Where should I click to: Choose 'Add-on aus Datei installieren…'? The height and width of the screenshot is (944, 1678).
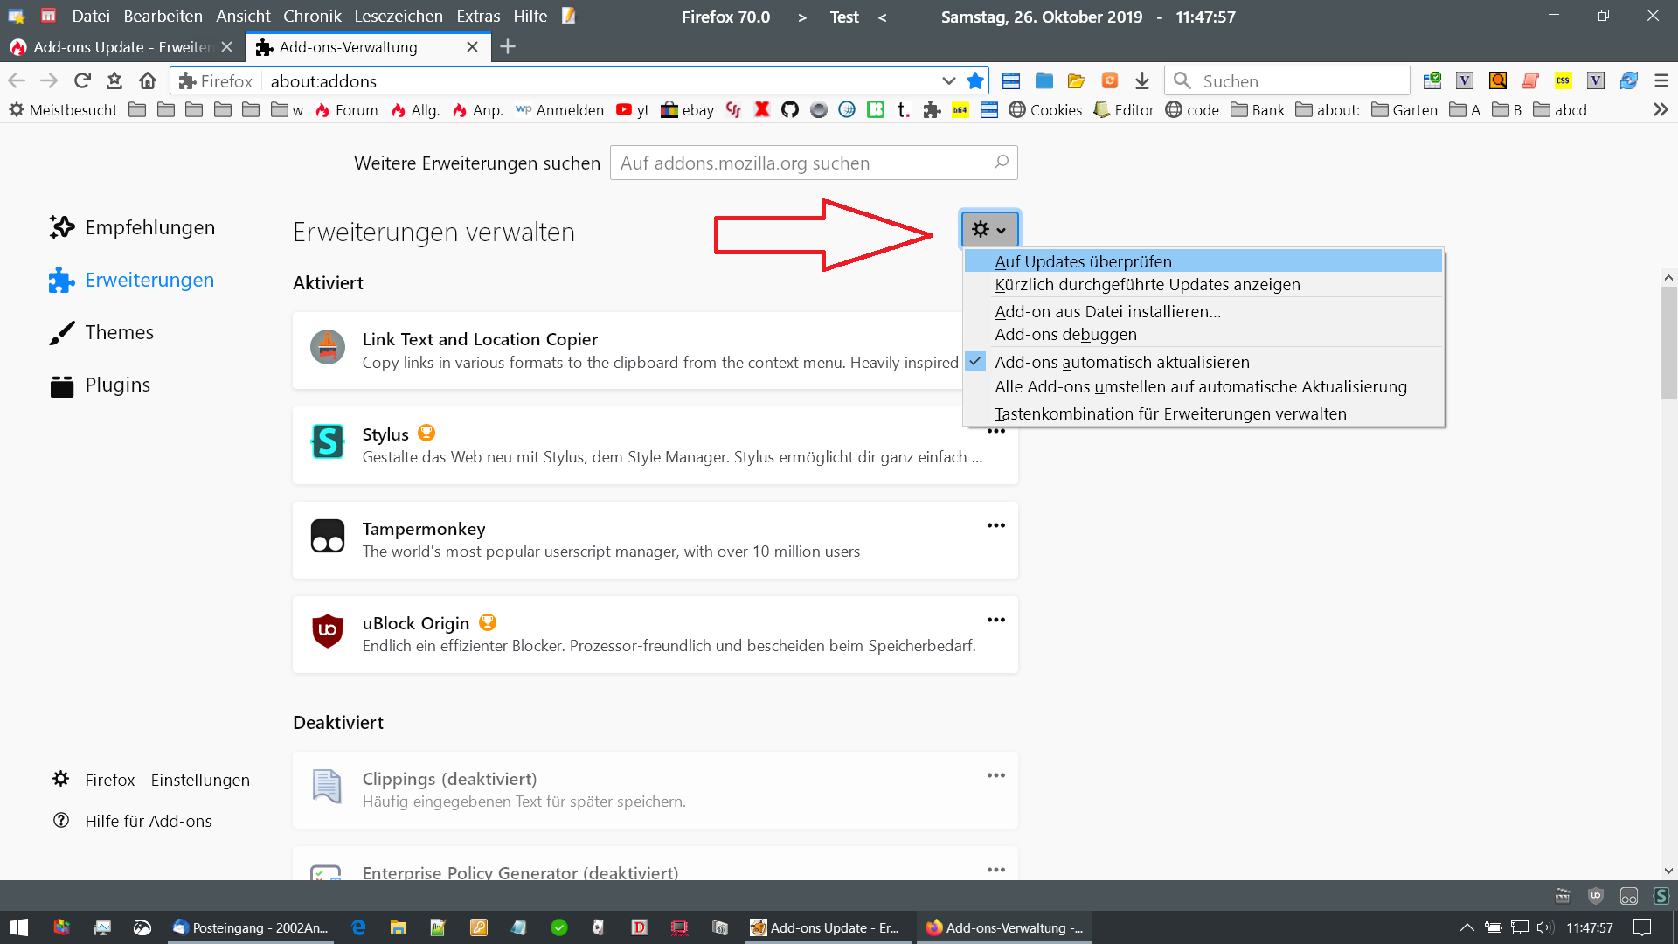click(1107, 311)
